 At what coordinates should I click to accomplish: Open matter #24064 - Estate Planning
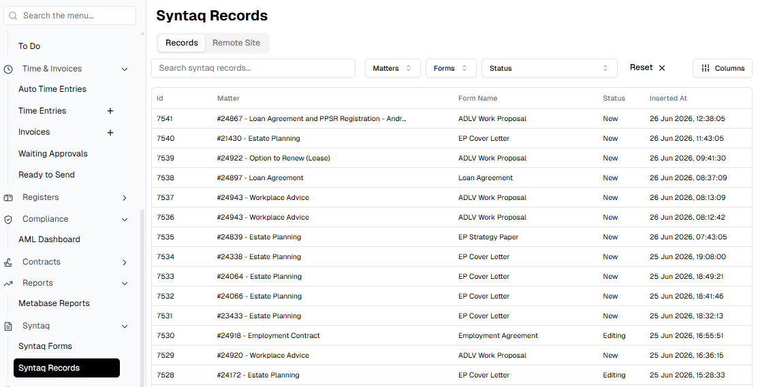coord(259,277)
